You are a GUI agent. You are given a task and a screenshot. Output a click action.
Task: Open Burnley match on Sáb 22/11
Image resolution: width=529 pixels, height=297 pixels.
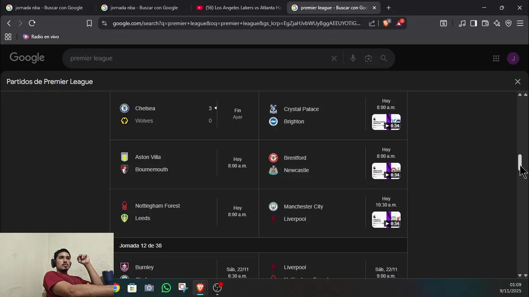[x=184, y=266]
